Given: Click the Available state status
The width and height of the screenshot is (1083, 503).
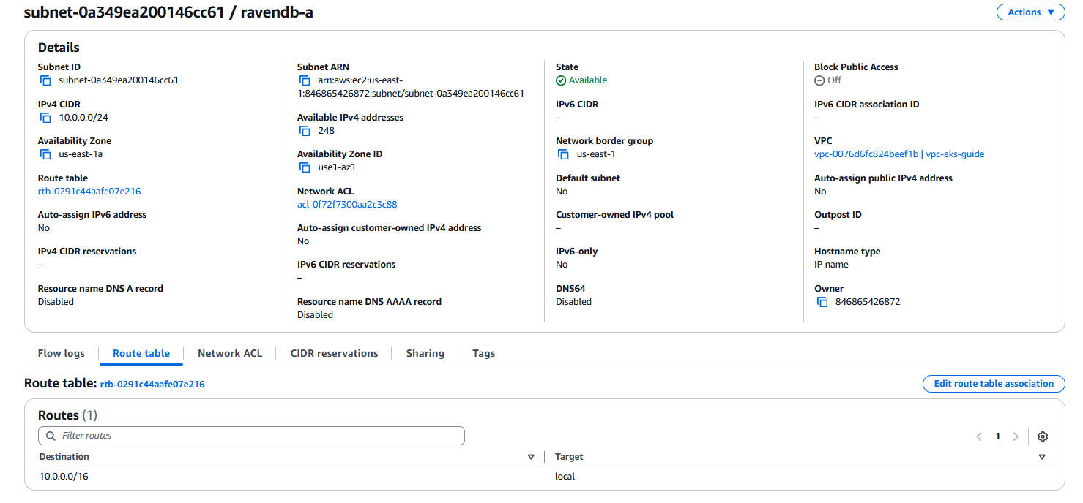Looking at the screenshot, I should click(x=581, y=80).
